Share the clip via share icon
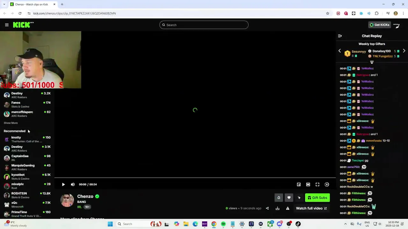The height and width of the screenshot is (229, 408). tap(267, 208)
